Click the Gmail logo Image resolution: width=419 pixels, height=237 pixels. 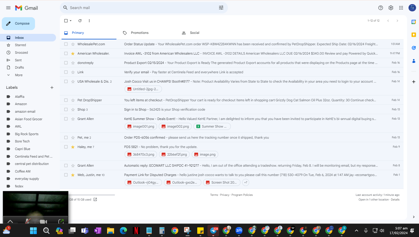click(x=26, y=8)
